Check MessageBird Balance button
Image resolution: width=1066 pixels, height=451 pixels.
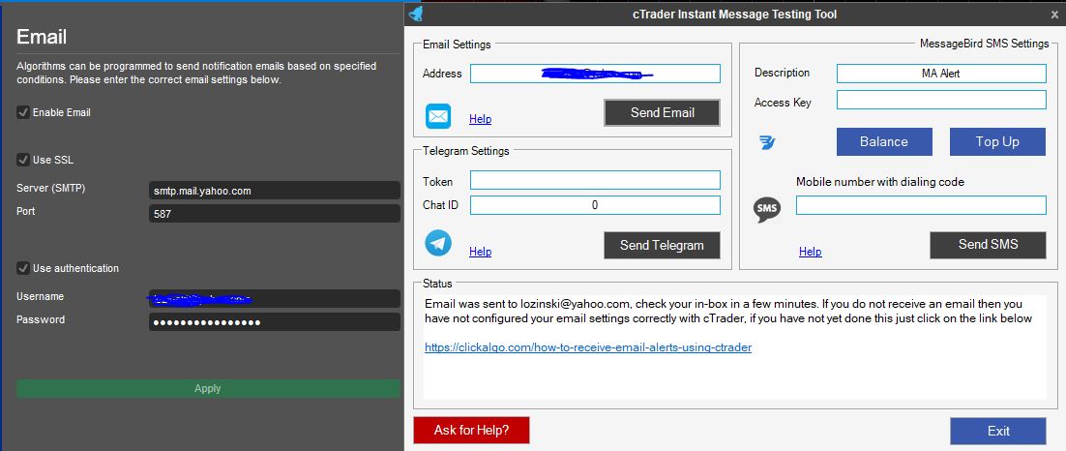tap(884, 141)
